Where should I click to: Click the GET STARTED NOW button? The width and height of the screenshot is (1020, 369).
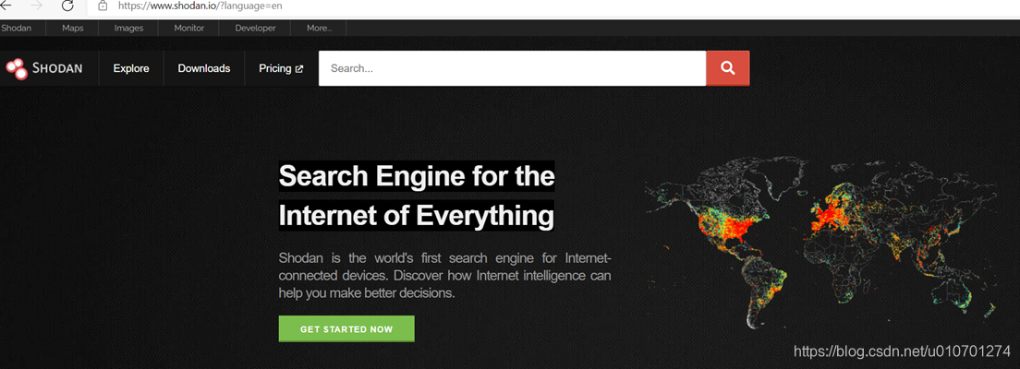click(x=346, y=328)
